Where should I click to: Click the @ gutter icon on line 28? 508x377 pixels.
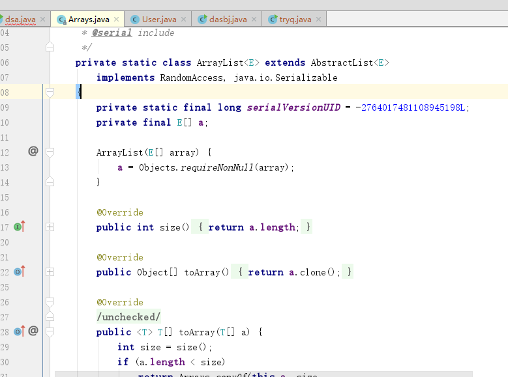pos(33,331)
